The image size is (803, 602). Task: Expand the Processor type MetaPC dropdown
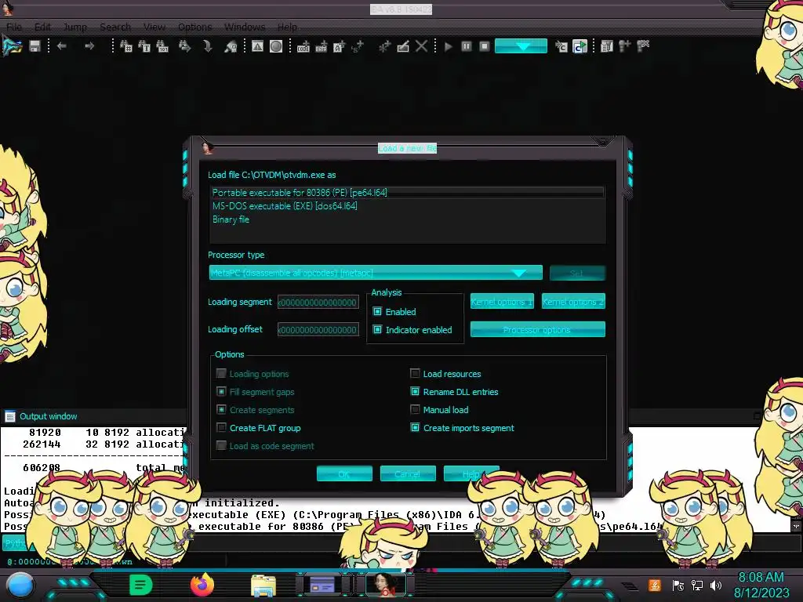point(376,273)
